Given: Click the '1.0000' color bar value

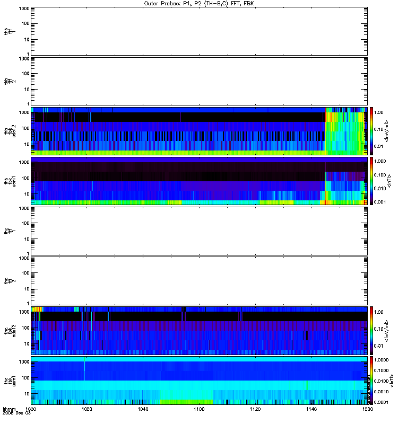Looking at the screenshot, I should click(x=381, y=360).
